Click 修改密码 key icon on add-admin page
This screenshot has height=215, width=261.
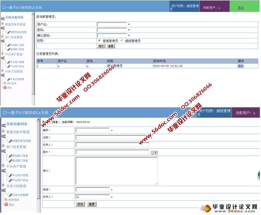[5, 83]
